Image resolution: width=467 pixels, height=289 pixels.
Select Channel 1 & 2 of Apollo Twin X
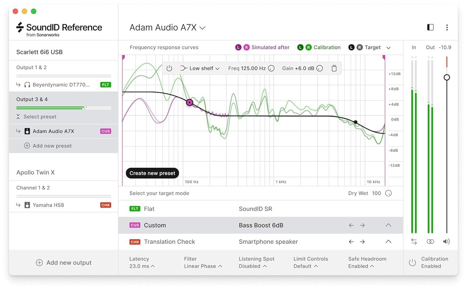pyautogui.click(x=33, y=188)
